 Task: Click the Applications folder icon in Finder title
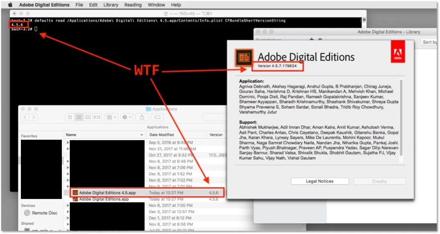point(148,109)
